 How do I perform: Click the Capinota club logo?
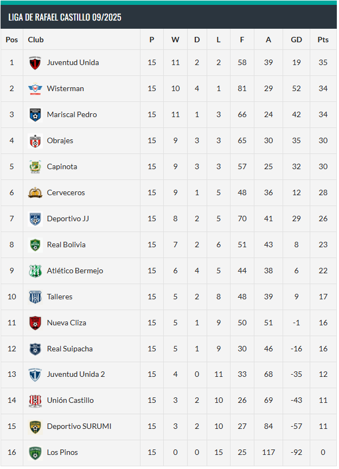(35, 167)
